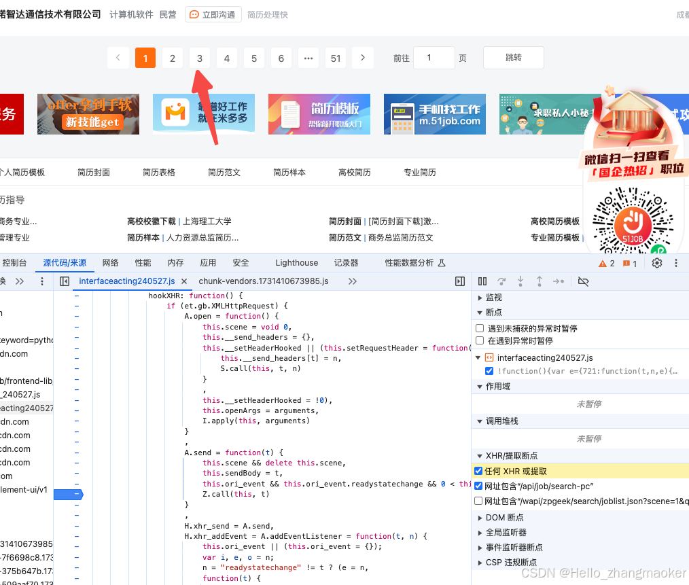The height and width of the screenshot is (585, 689).
Task: Go to results page 3
Action: (x=200, y=58)
